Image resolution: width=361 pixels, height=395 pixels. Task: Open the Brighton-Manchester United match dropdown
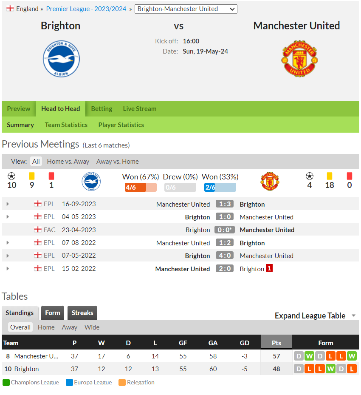186,9
